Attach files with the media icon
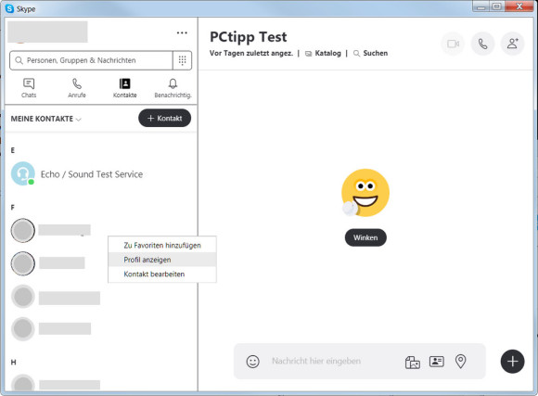The width and height of the screenshot is (538, 396). click(413, 362)
